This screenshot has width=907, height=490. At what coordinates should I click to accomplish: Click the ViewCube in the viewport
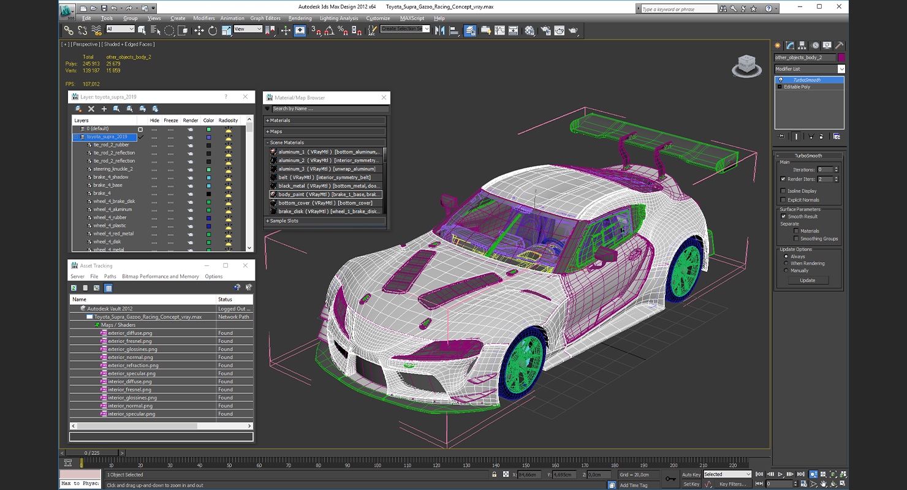(x=746, y=66)
